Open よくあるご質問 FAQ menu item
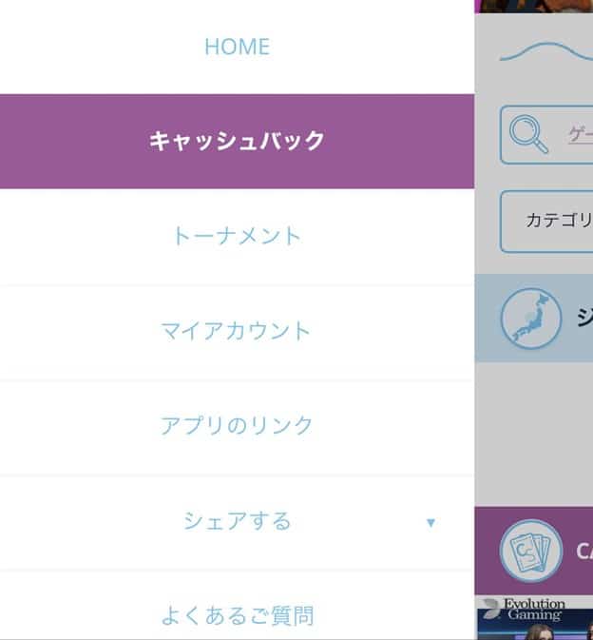 pos(237,615)
